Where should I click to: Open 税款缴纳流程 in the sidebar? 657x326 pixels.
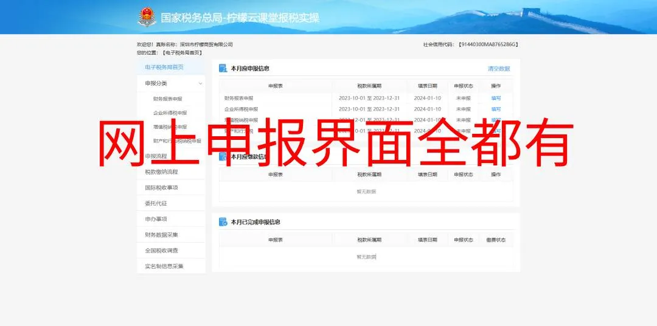point(161,172)
